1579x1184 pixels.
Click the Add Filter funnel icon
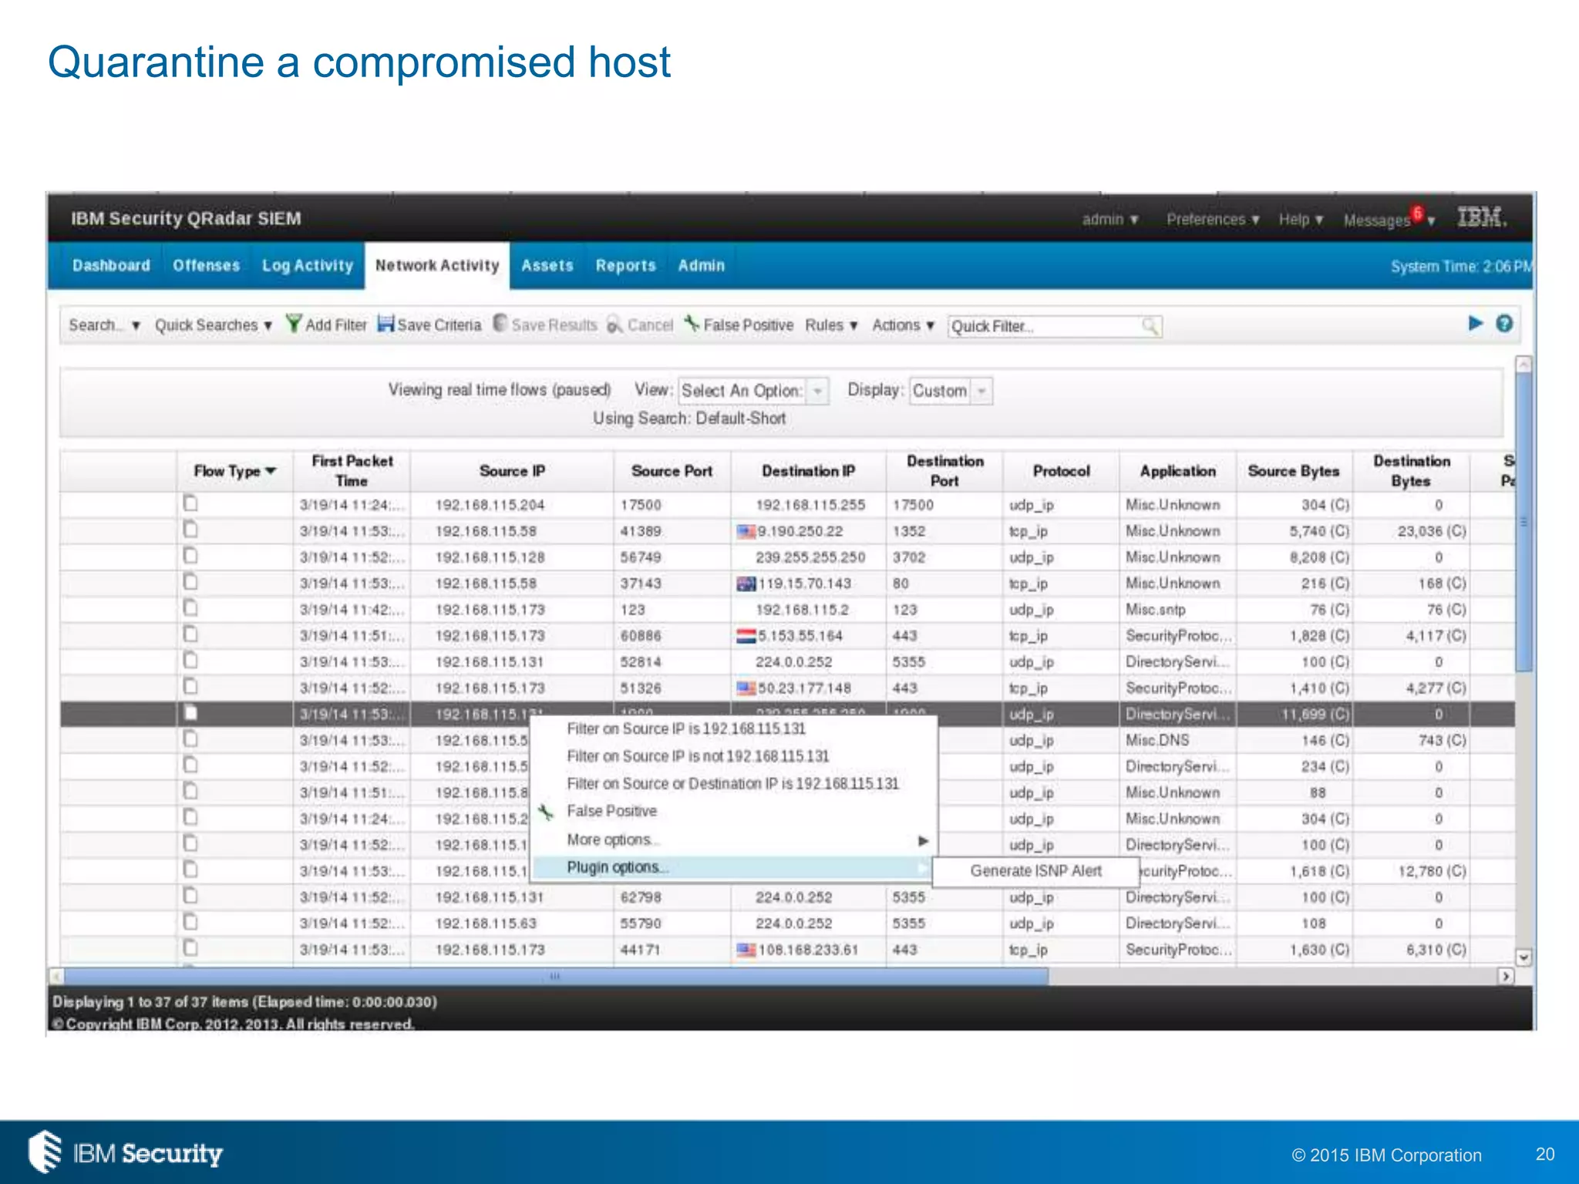tap(294, 324)
